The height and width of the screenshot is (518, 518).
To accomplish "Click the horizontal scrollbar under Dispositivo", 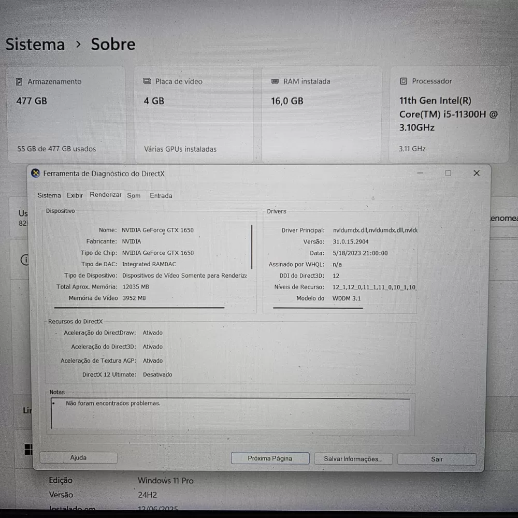I will pyautogui.click(x=139, y=308).
